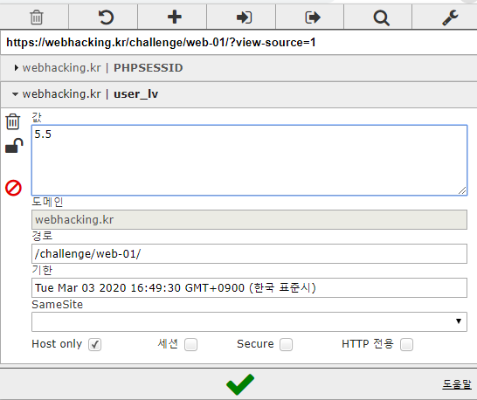Click the reset undo arrow in the toolbar
The height and width of the screenshot is (400, 477).
point(106,17)
